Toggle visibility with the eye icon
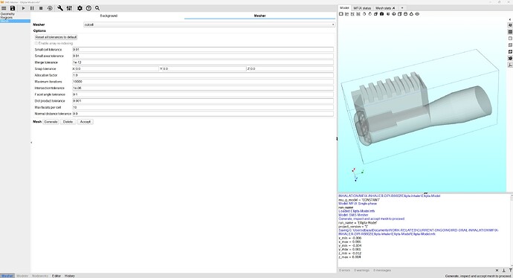513x278 pixels. click(418, 14)
